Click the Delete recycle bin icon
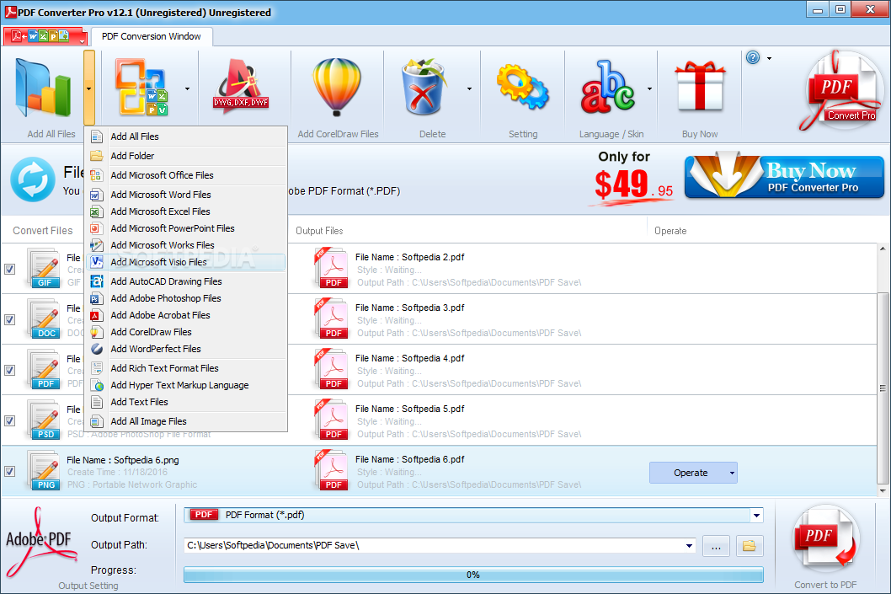 pos(424,87)
